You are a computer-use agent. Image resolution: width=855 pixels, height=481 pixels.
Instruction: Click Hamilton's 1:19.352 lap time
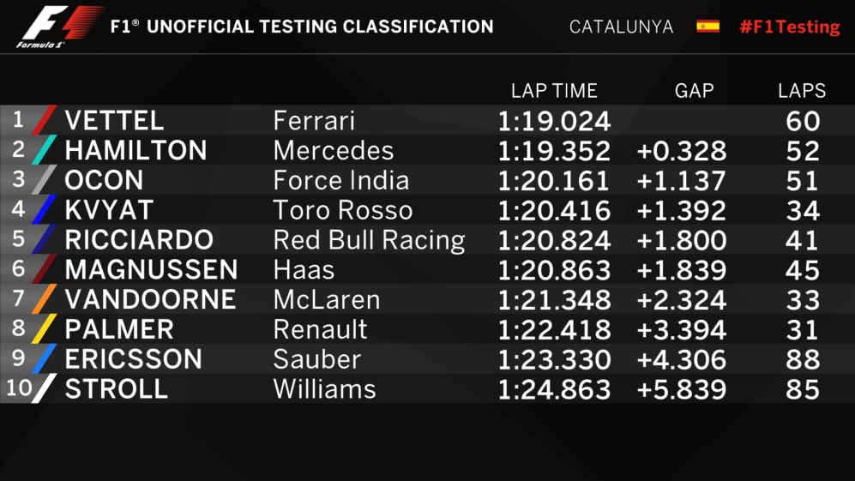coord(554,151)
